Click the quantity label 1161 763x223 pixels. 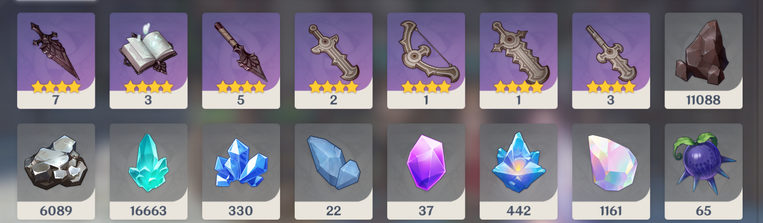(611, 211)
